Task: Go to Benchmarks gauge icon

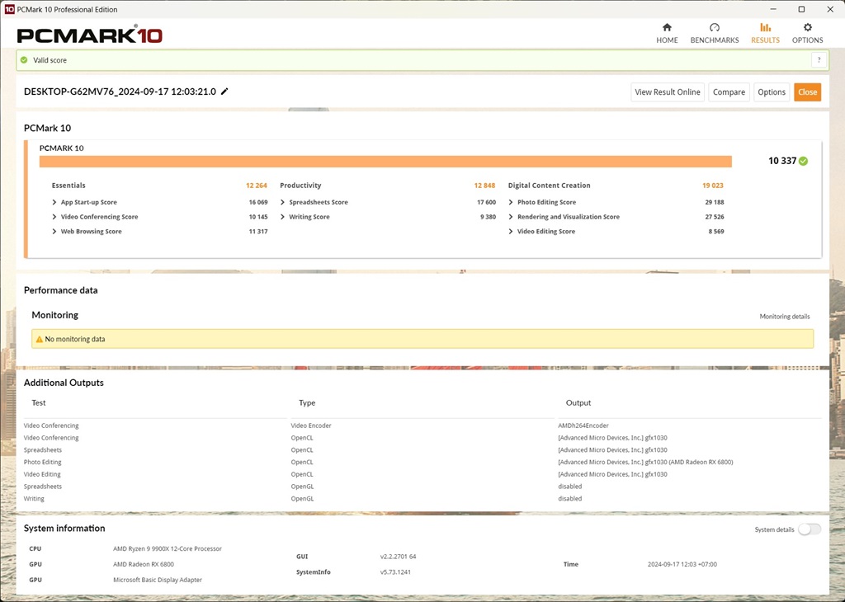Action: click(x=714, y=28)
